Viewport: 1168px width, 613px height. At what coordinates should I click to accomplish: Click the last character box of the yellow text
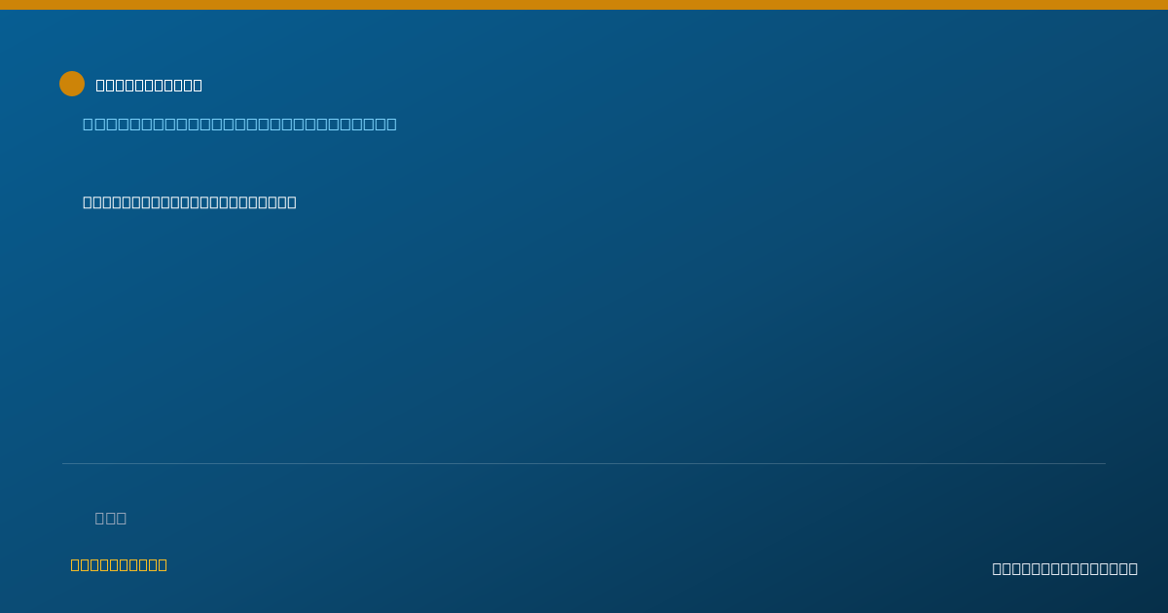pos(163,564)
